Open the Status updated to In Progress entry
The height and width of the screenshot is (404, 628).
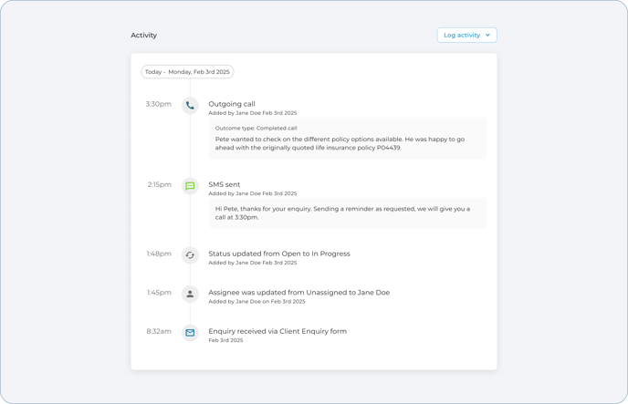point(279,254)
